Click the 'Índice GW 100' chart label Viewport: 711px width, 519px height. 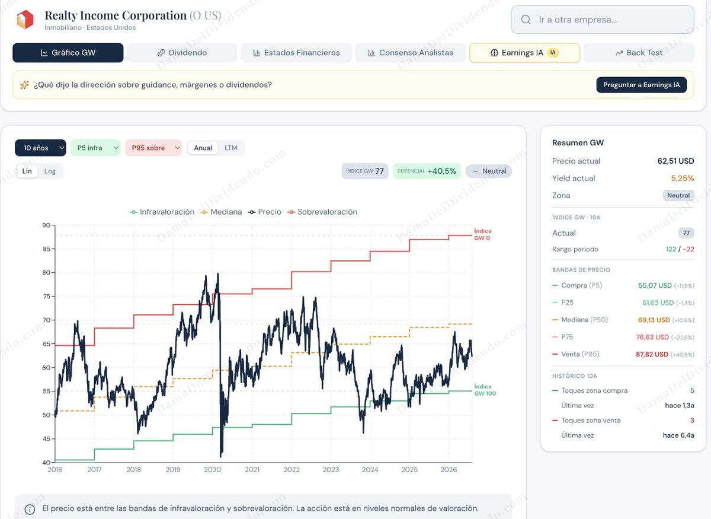[x=485, y=390]
